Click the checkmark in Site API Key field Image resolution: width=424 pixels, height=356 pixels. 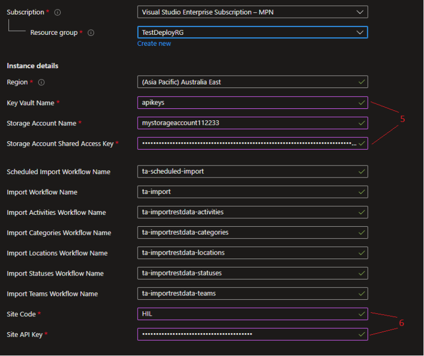pyautogui.click(x=361, y=335)
